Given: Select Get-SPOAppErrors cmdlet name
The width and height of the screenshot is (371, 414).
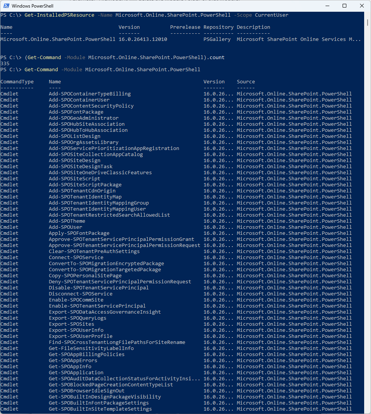Looking at the screenshot, I should (x=73, y=361).
